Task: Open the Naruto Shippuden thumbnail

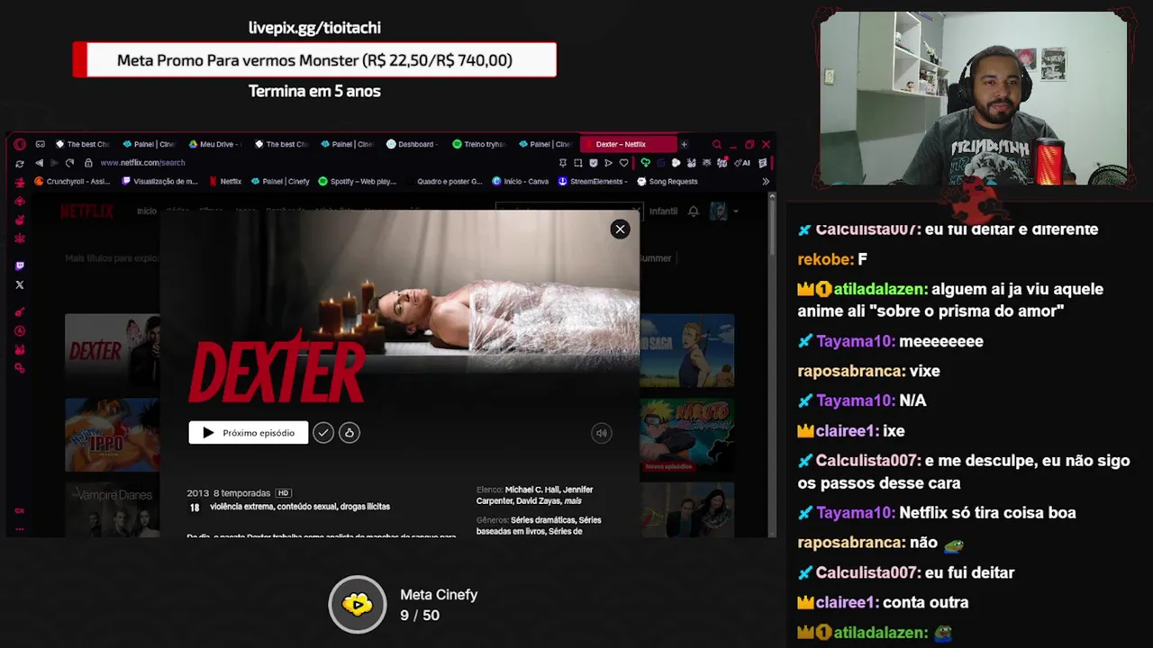Action: click(x=687, y=435)
